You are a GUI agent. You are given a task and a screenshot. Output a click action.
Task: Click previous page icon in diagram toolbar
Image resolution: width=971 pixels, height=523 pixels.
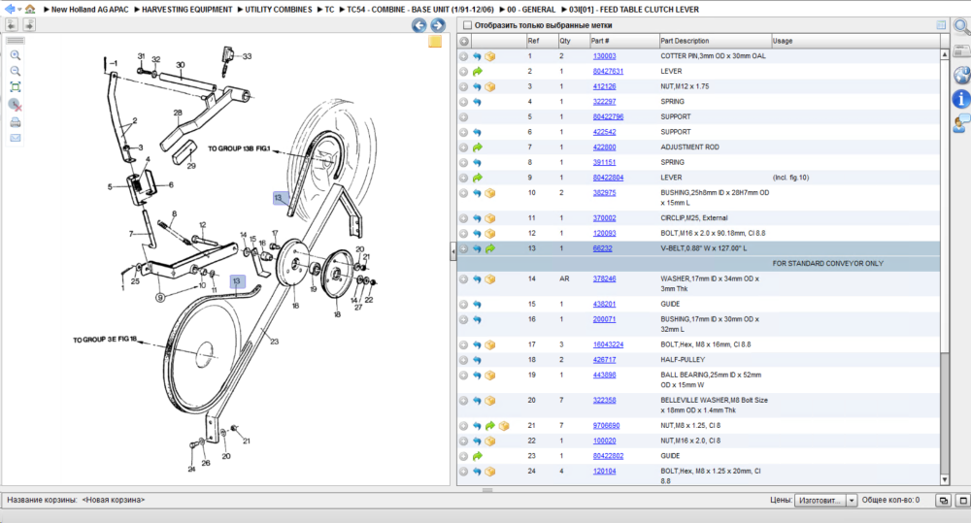pyautogui.click(x=12, y=25)
